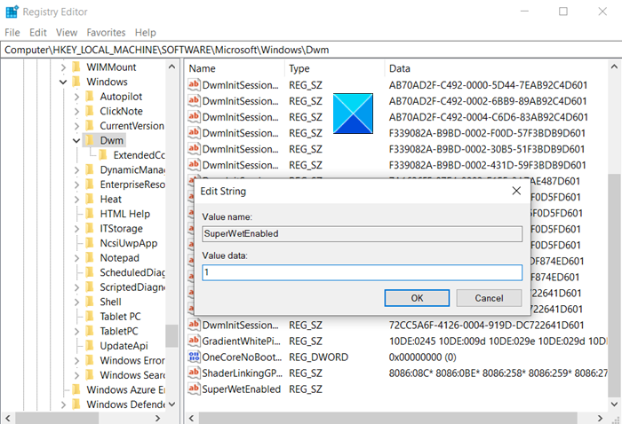622x424 pixels.
Task: Select the Windows Search tree item
Action: click(x=132, y=375)
